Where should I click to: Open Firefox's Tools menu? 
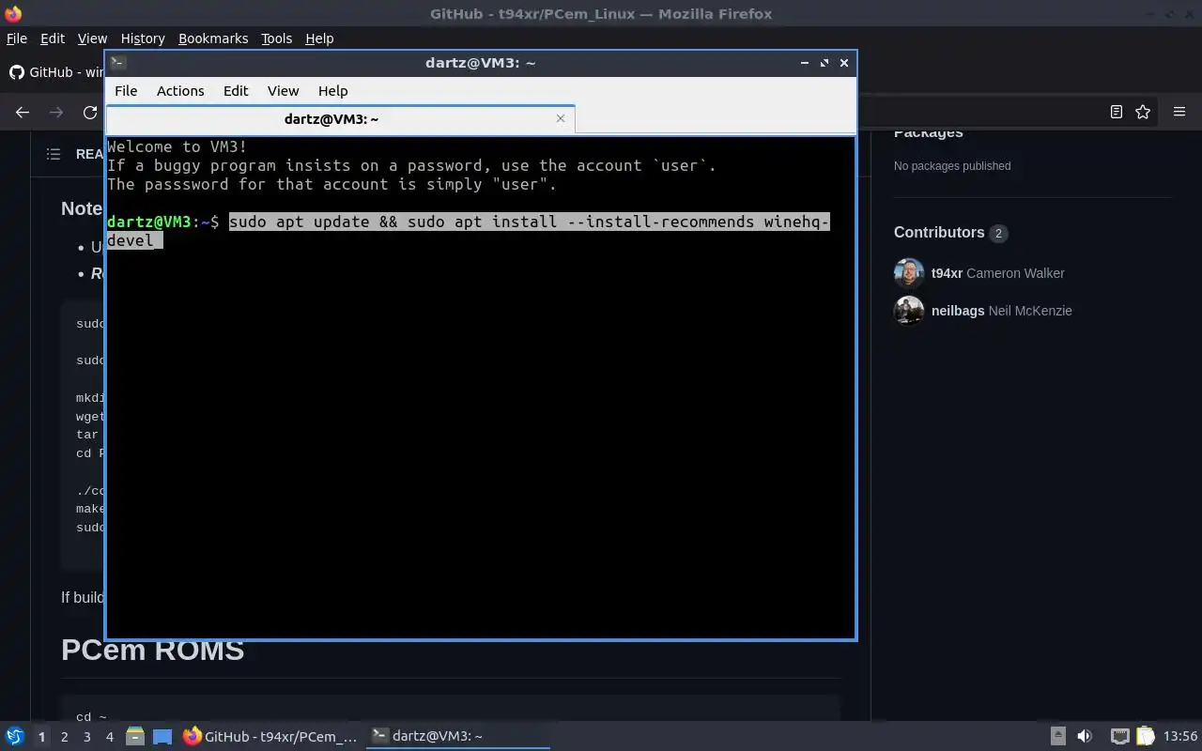(x=276, y=38)
